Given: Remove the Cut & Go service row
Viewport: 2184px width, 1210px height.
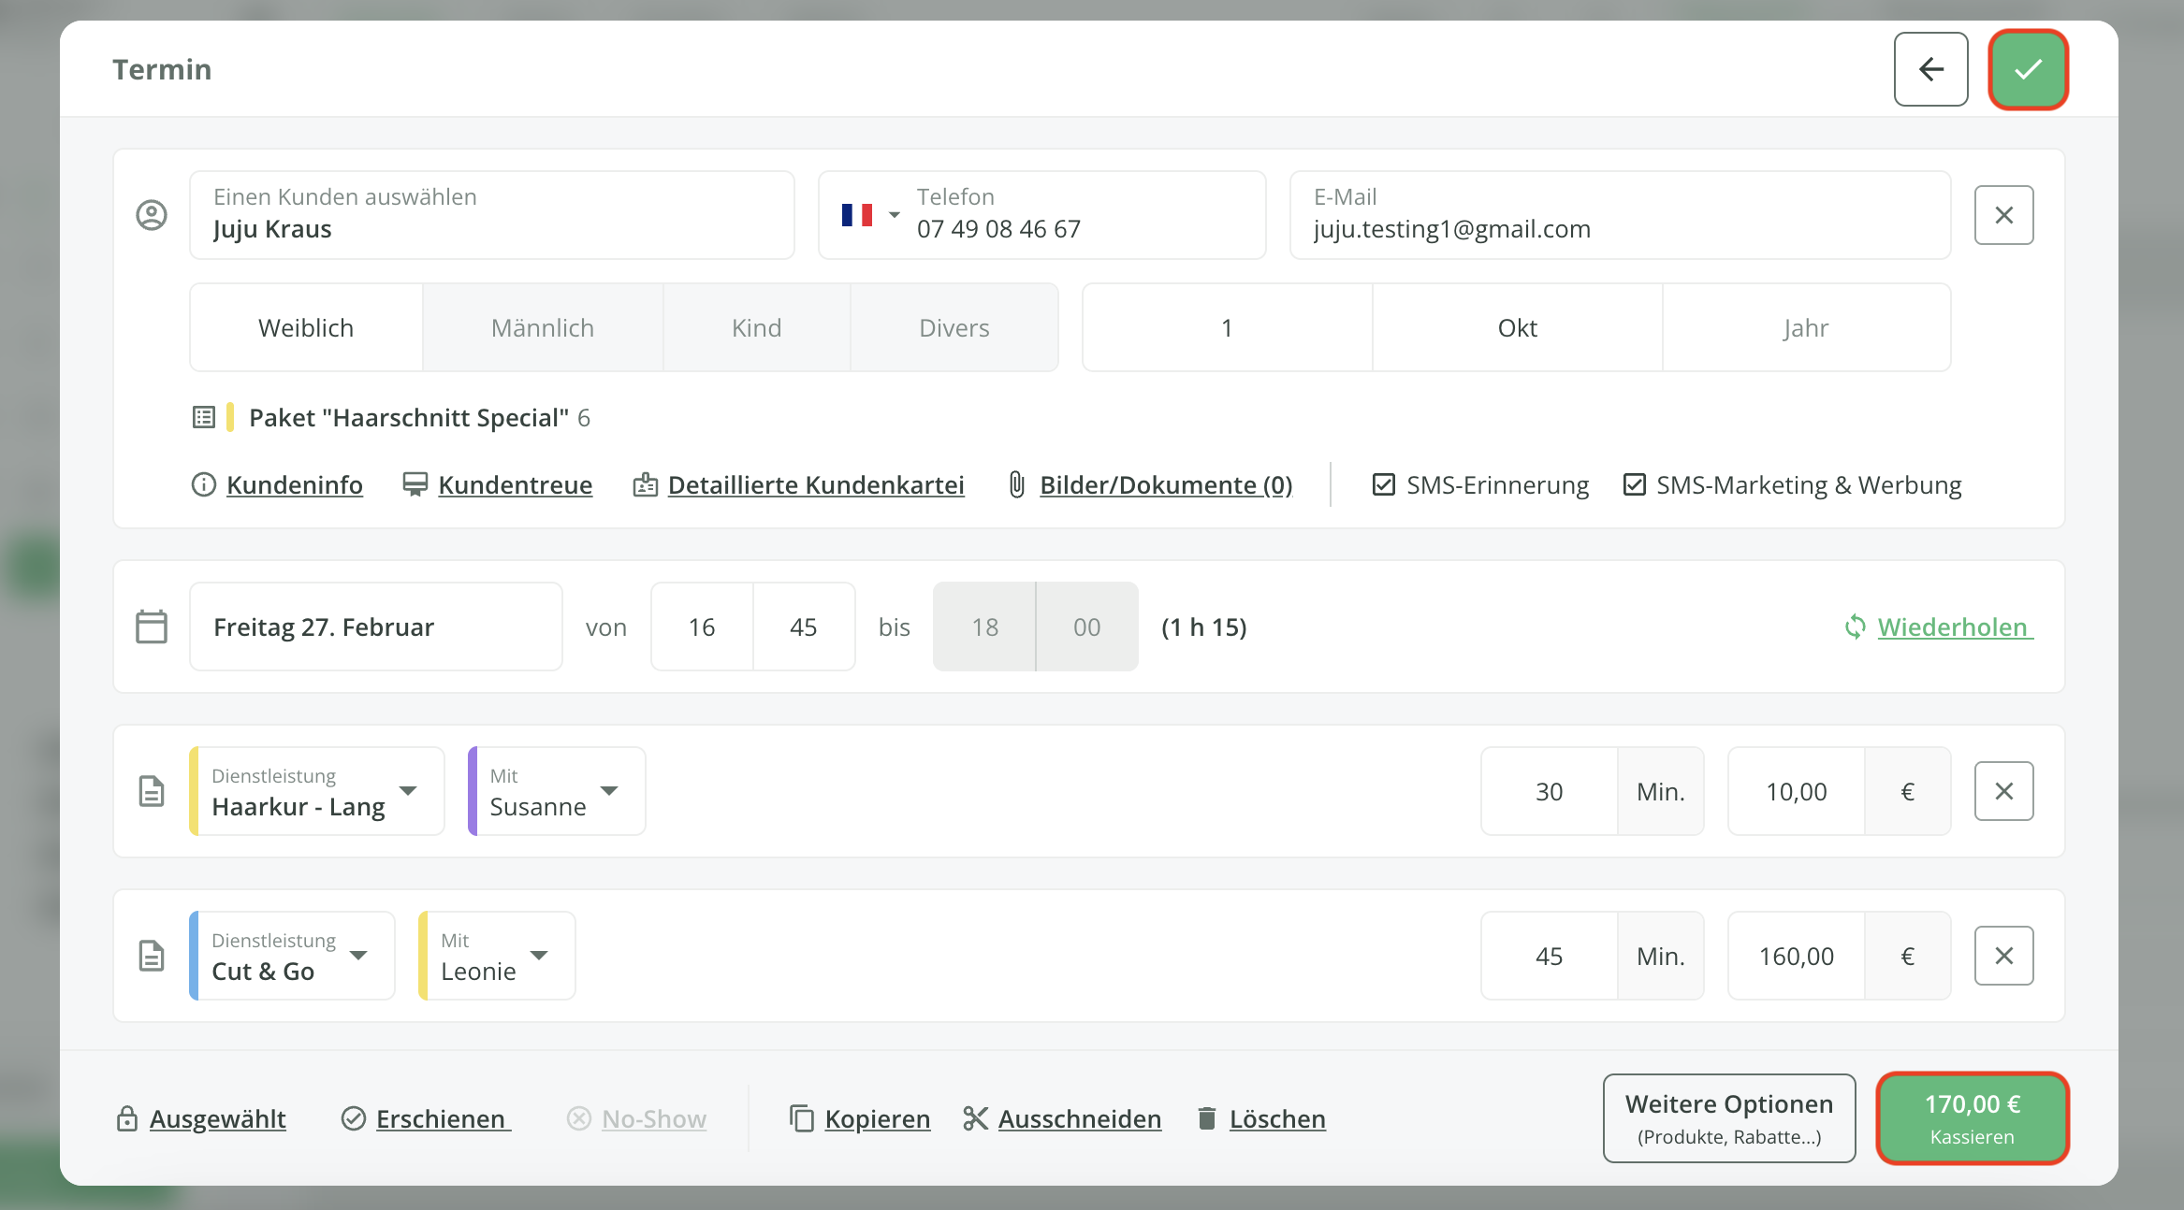Looking at the screenshot, I should pyautogui.click(x=2003, y=956).
